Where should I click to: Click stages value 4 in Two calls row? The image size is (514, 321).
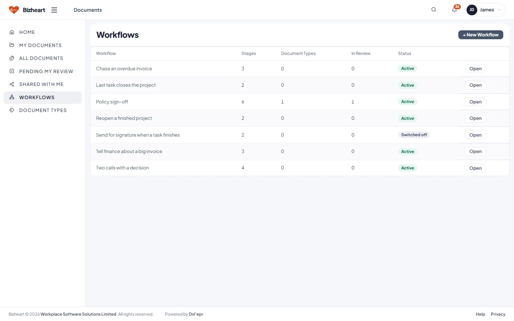(x=243, y=168)
